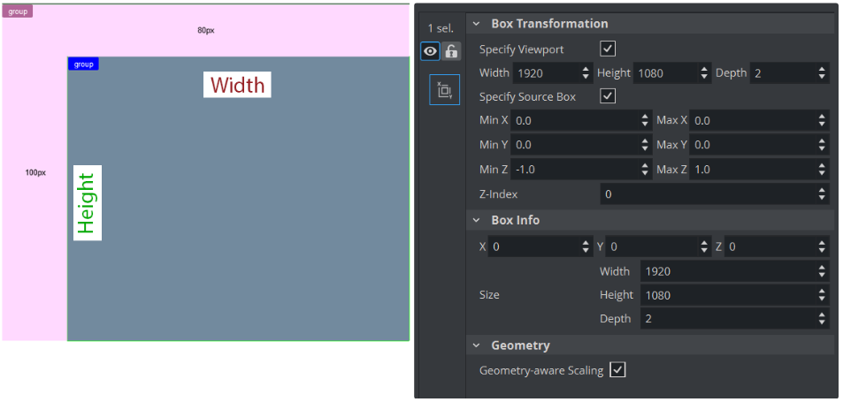This screenshot has height=402, width=843.
Task: Click the viewport Height stepper arrows
Action: (704, 73)
